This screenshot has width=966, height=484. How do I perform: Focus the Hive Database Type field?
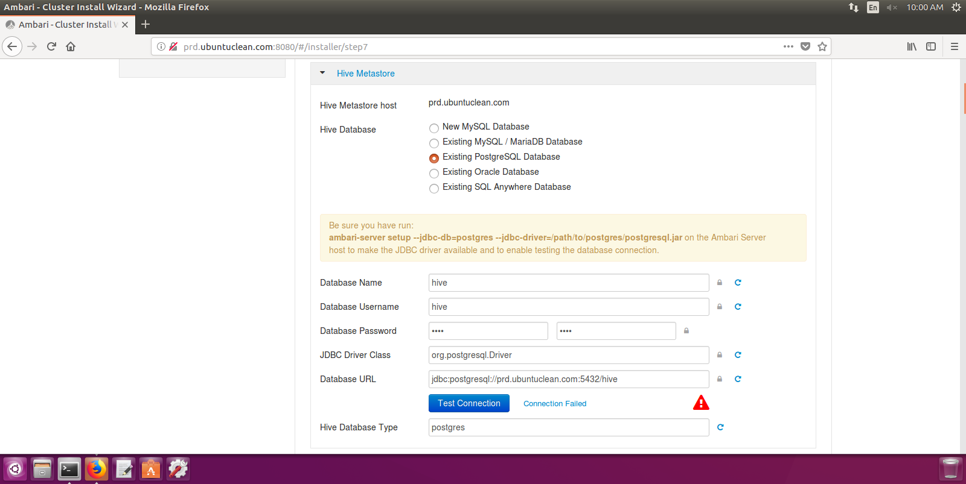569,427
